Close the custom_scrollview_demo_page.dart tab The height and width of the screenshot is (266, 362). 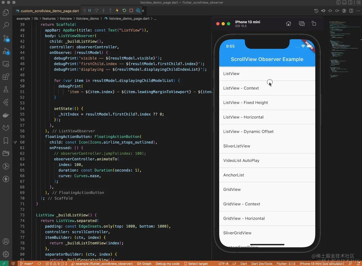point(143,11)
